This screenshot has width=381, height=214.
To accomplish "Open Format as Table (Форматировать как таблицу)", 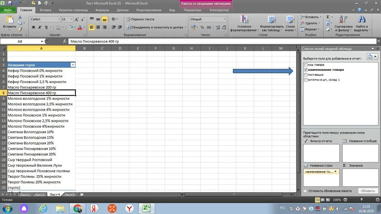I will click(x=271, y=23).
